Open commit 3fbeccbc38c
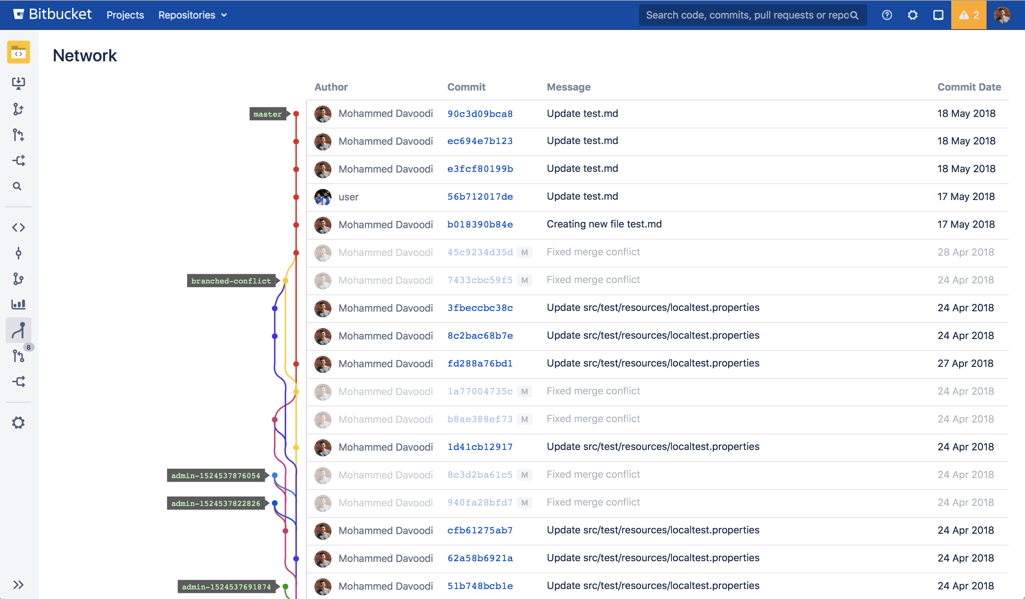The height and width of the screenshot is (599, 1025). (480, 308)
